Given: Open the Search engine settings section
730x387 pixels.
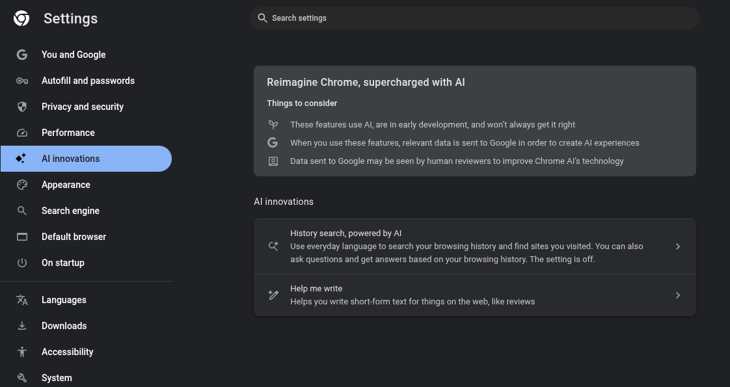Looking at the screenshot, I should (70, 211).
